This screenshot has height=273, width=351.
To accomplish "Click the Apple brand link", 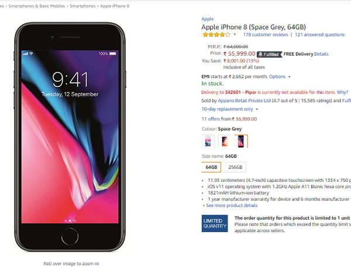I will 208,19.
